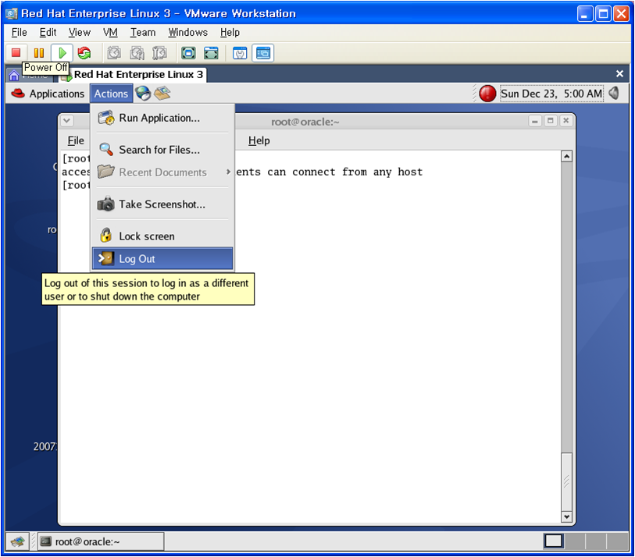The image size is (635, 557).
Task: Click the red alert notification icon
Action: click(x=487, y=94)
